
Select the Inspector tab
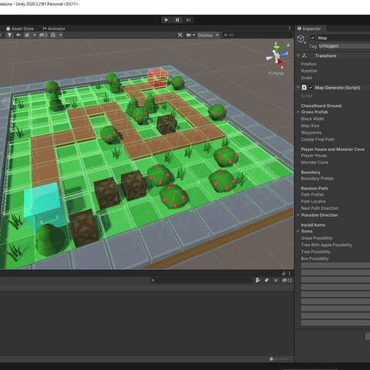[x=309, y=29]
